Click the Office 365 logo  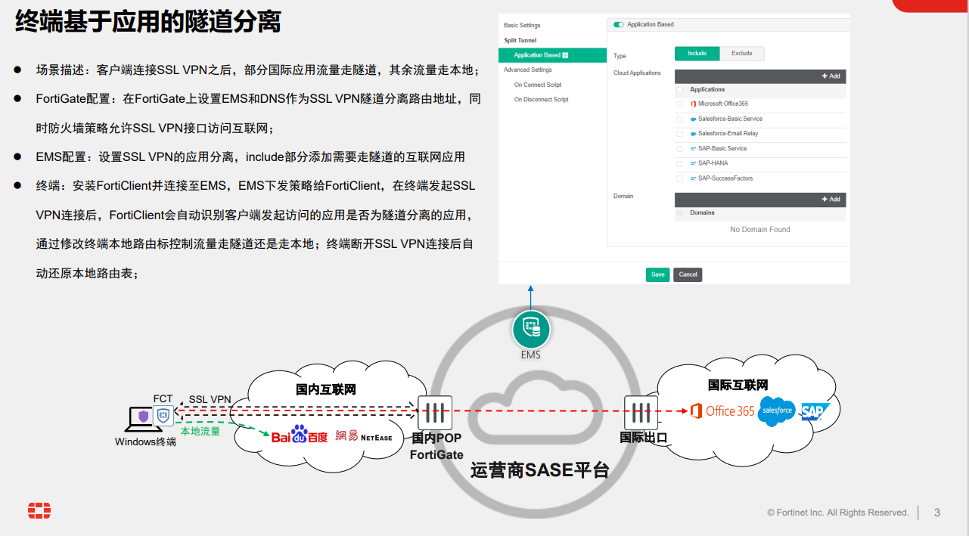point(722,411)
